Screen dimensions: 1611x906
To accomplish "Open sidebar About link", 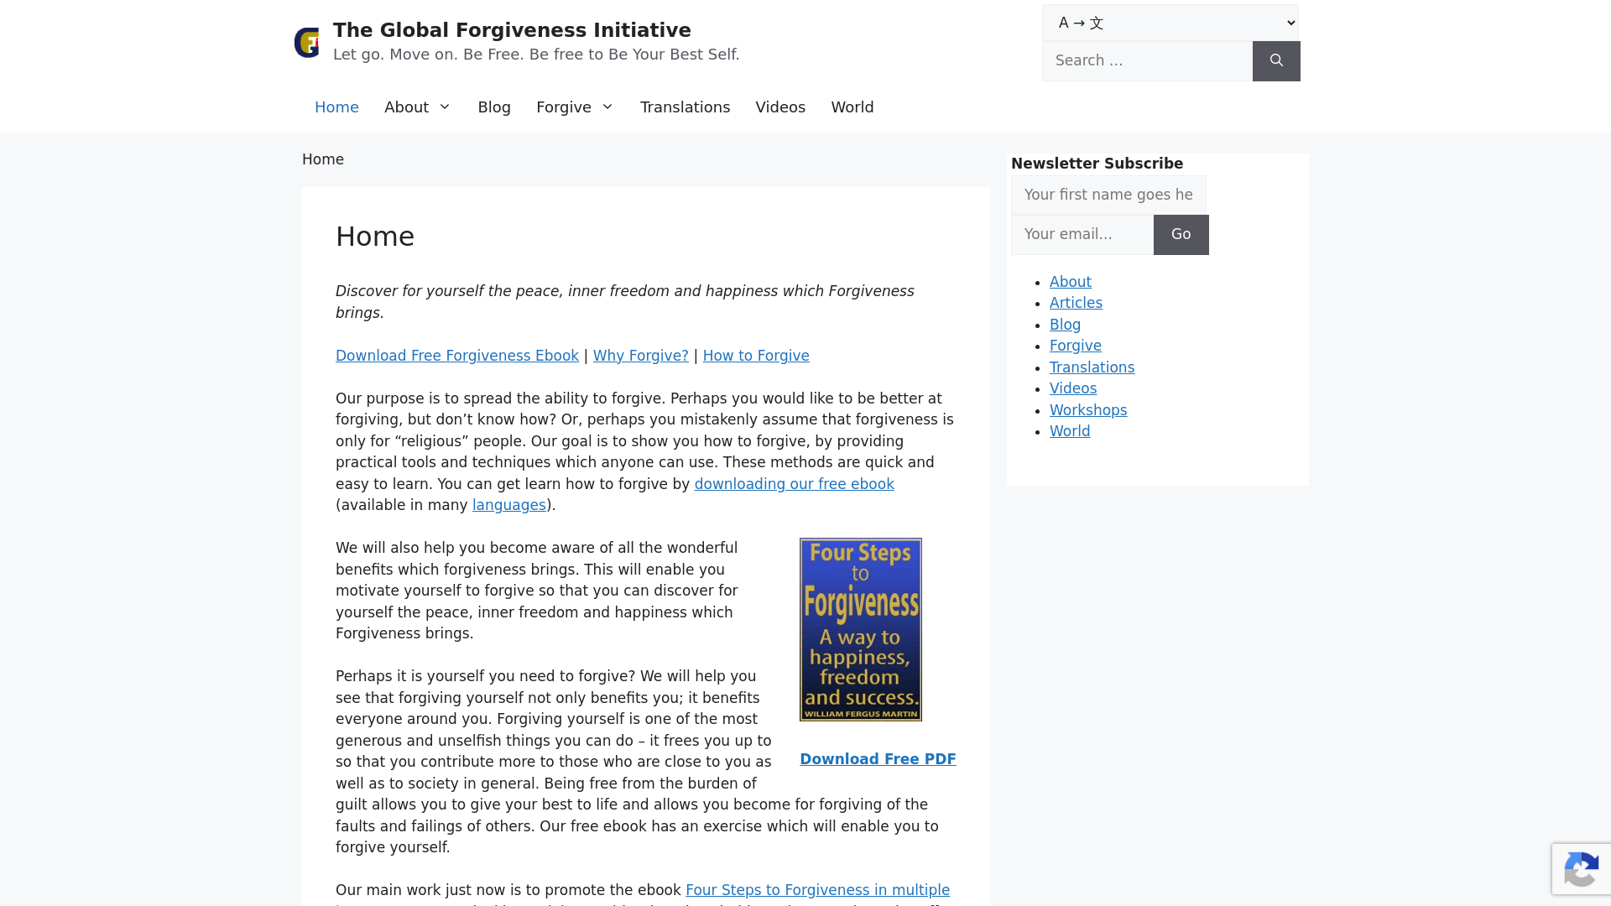I will 1070,282.
